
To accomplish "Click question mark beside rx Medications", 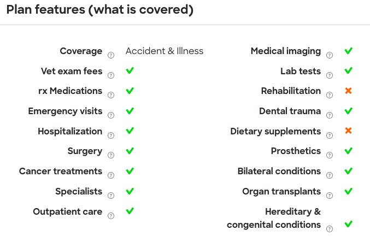I will tap(111, 95).
